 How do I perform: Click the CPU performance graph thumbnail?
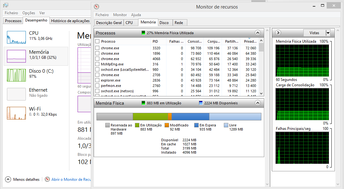pyautogui.click(x=16, y=37)
